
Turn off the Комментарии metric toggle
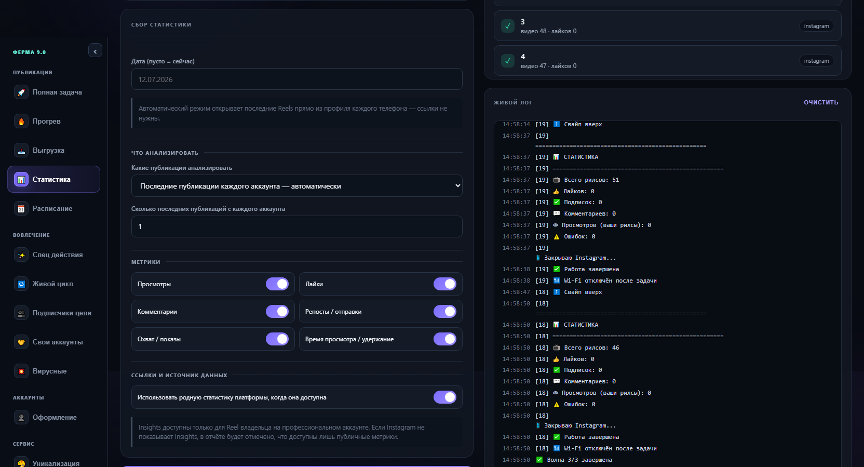coord(277,312)
